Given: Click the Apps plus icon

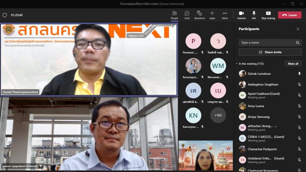Looking at the screenshot, I should point(212,13).
